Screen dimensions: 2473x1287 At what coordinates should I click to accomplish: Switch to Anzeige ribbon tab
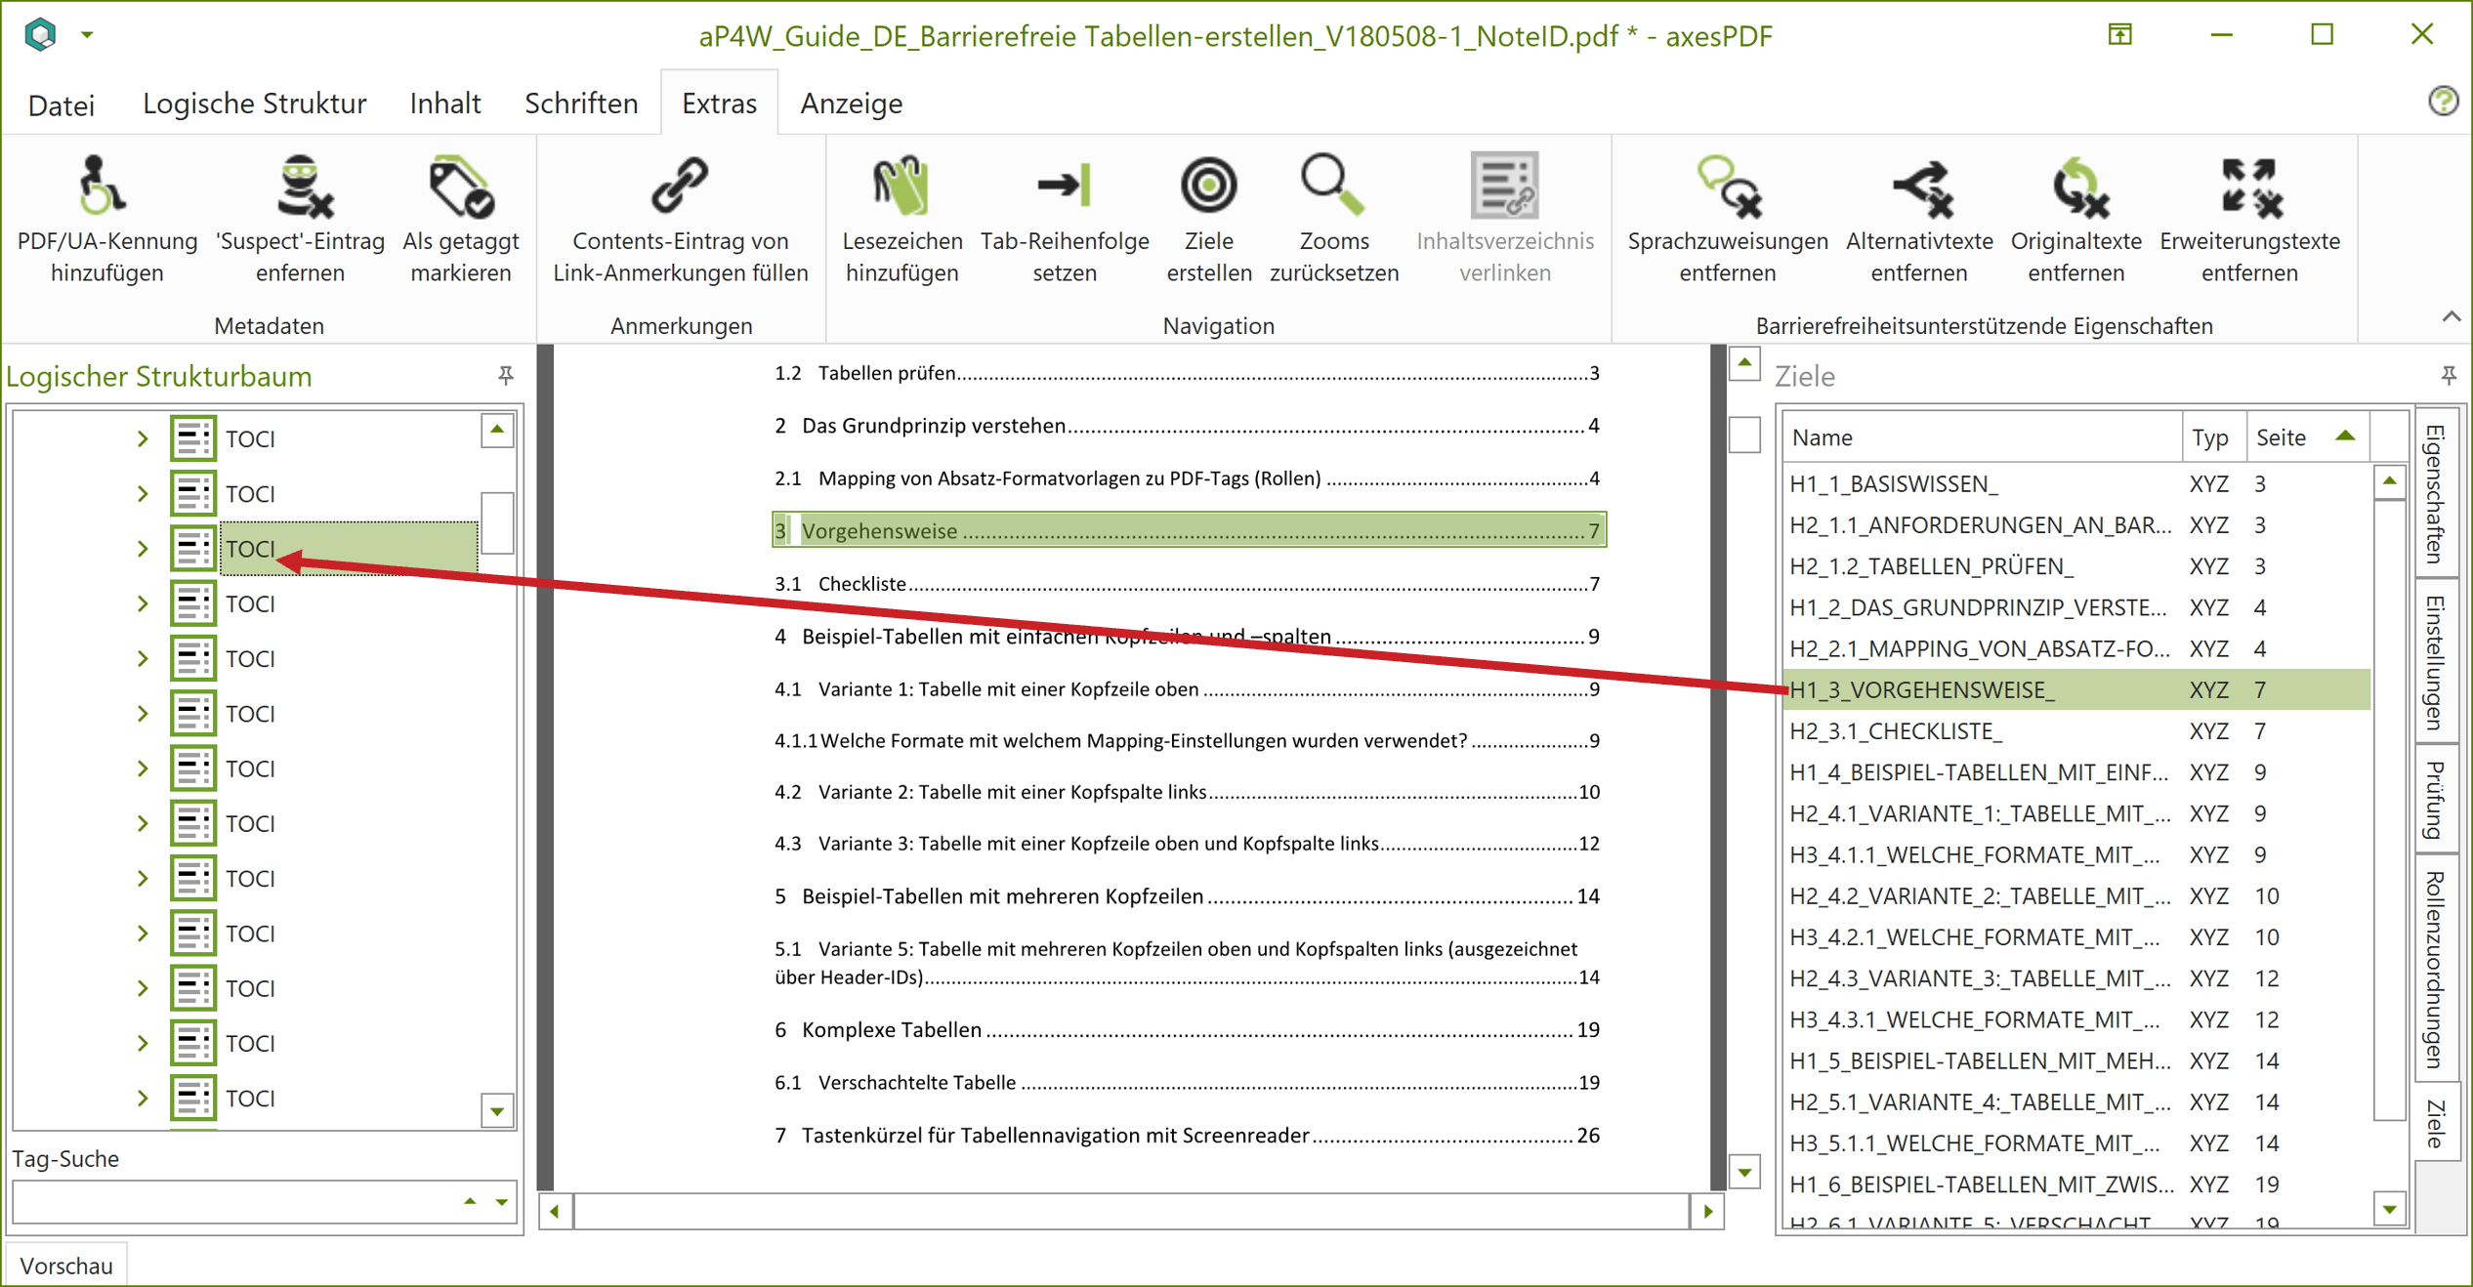click(851, 104)
